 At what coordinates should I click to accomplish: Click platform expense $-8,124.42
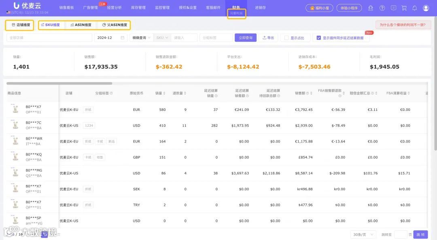(243, 67)
